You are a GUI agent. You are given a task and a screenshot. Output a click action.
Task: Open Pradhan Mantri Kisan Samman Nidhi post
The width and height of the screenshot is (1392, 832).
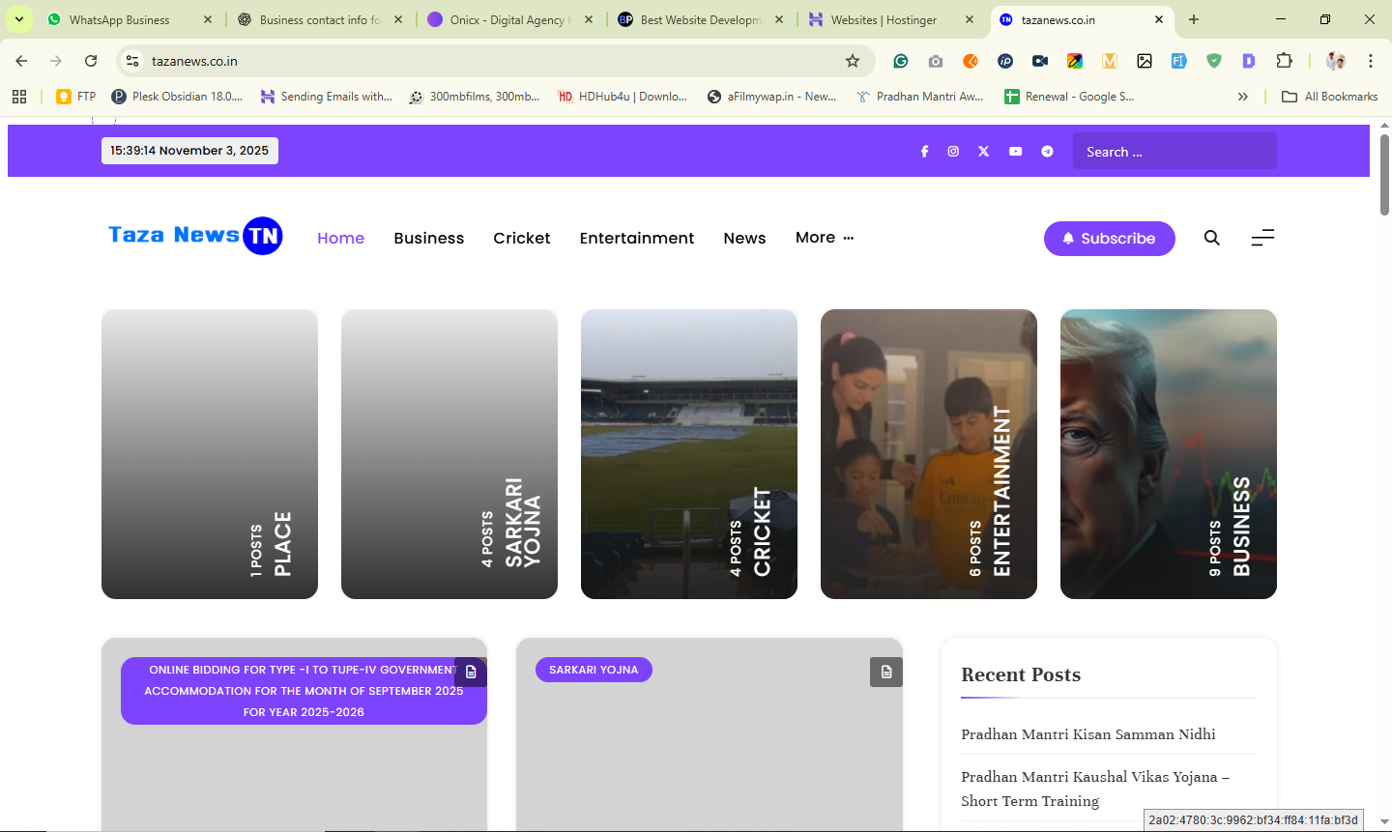point(1087,734)
